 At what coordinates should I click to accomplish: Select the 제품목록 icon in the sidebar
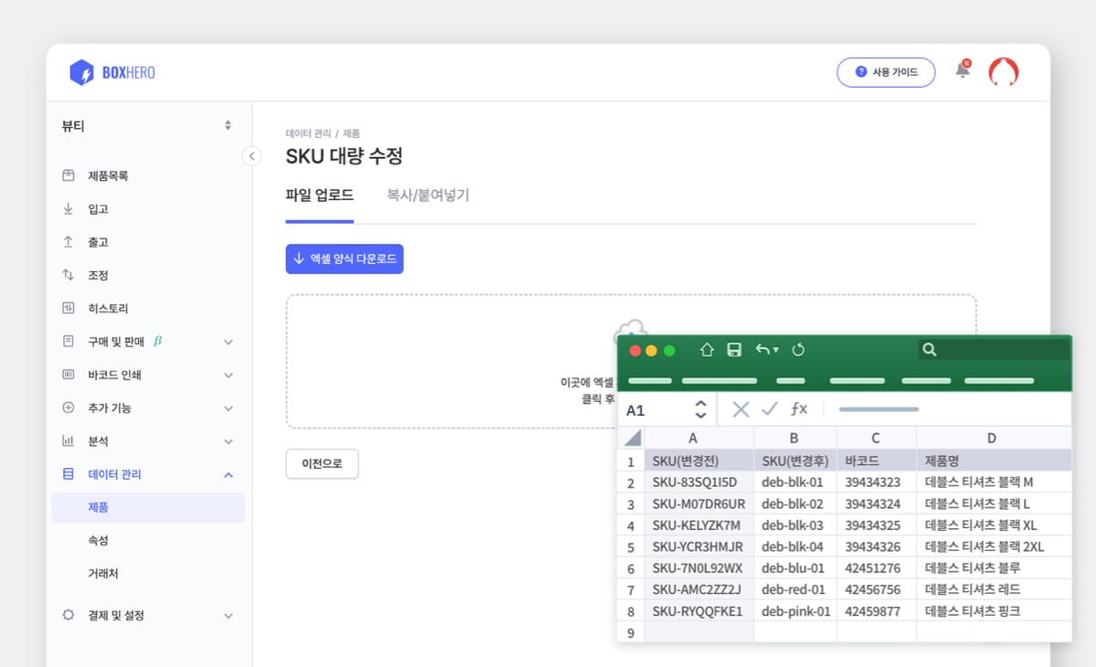[68, 175]
